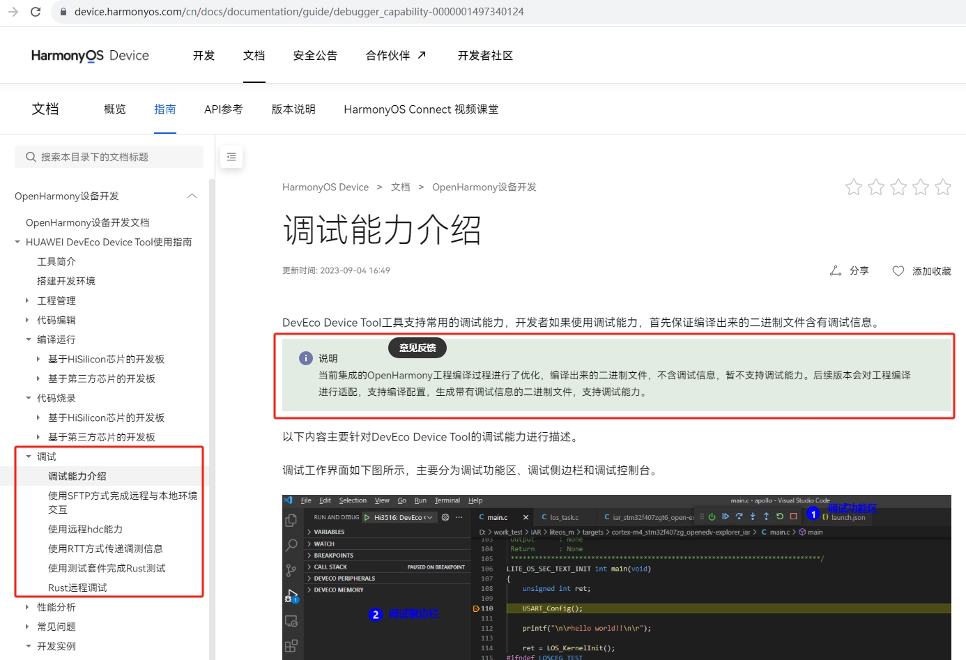Switch to the 指南 tab

[x=165, y=109]
